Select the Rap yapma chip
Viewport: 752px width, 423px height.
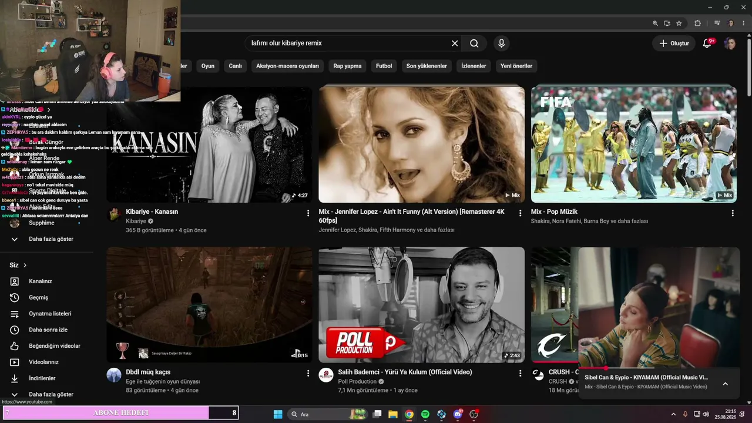(x=347, y=66)
